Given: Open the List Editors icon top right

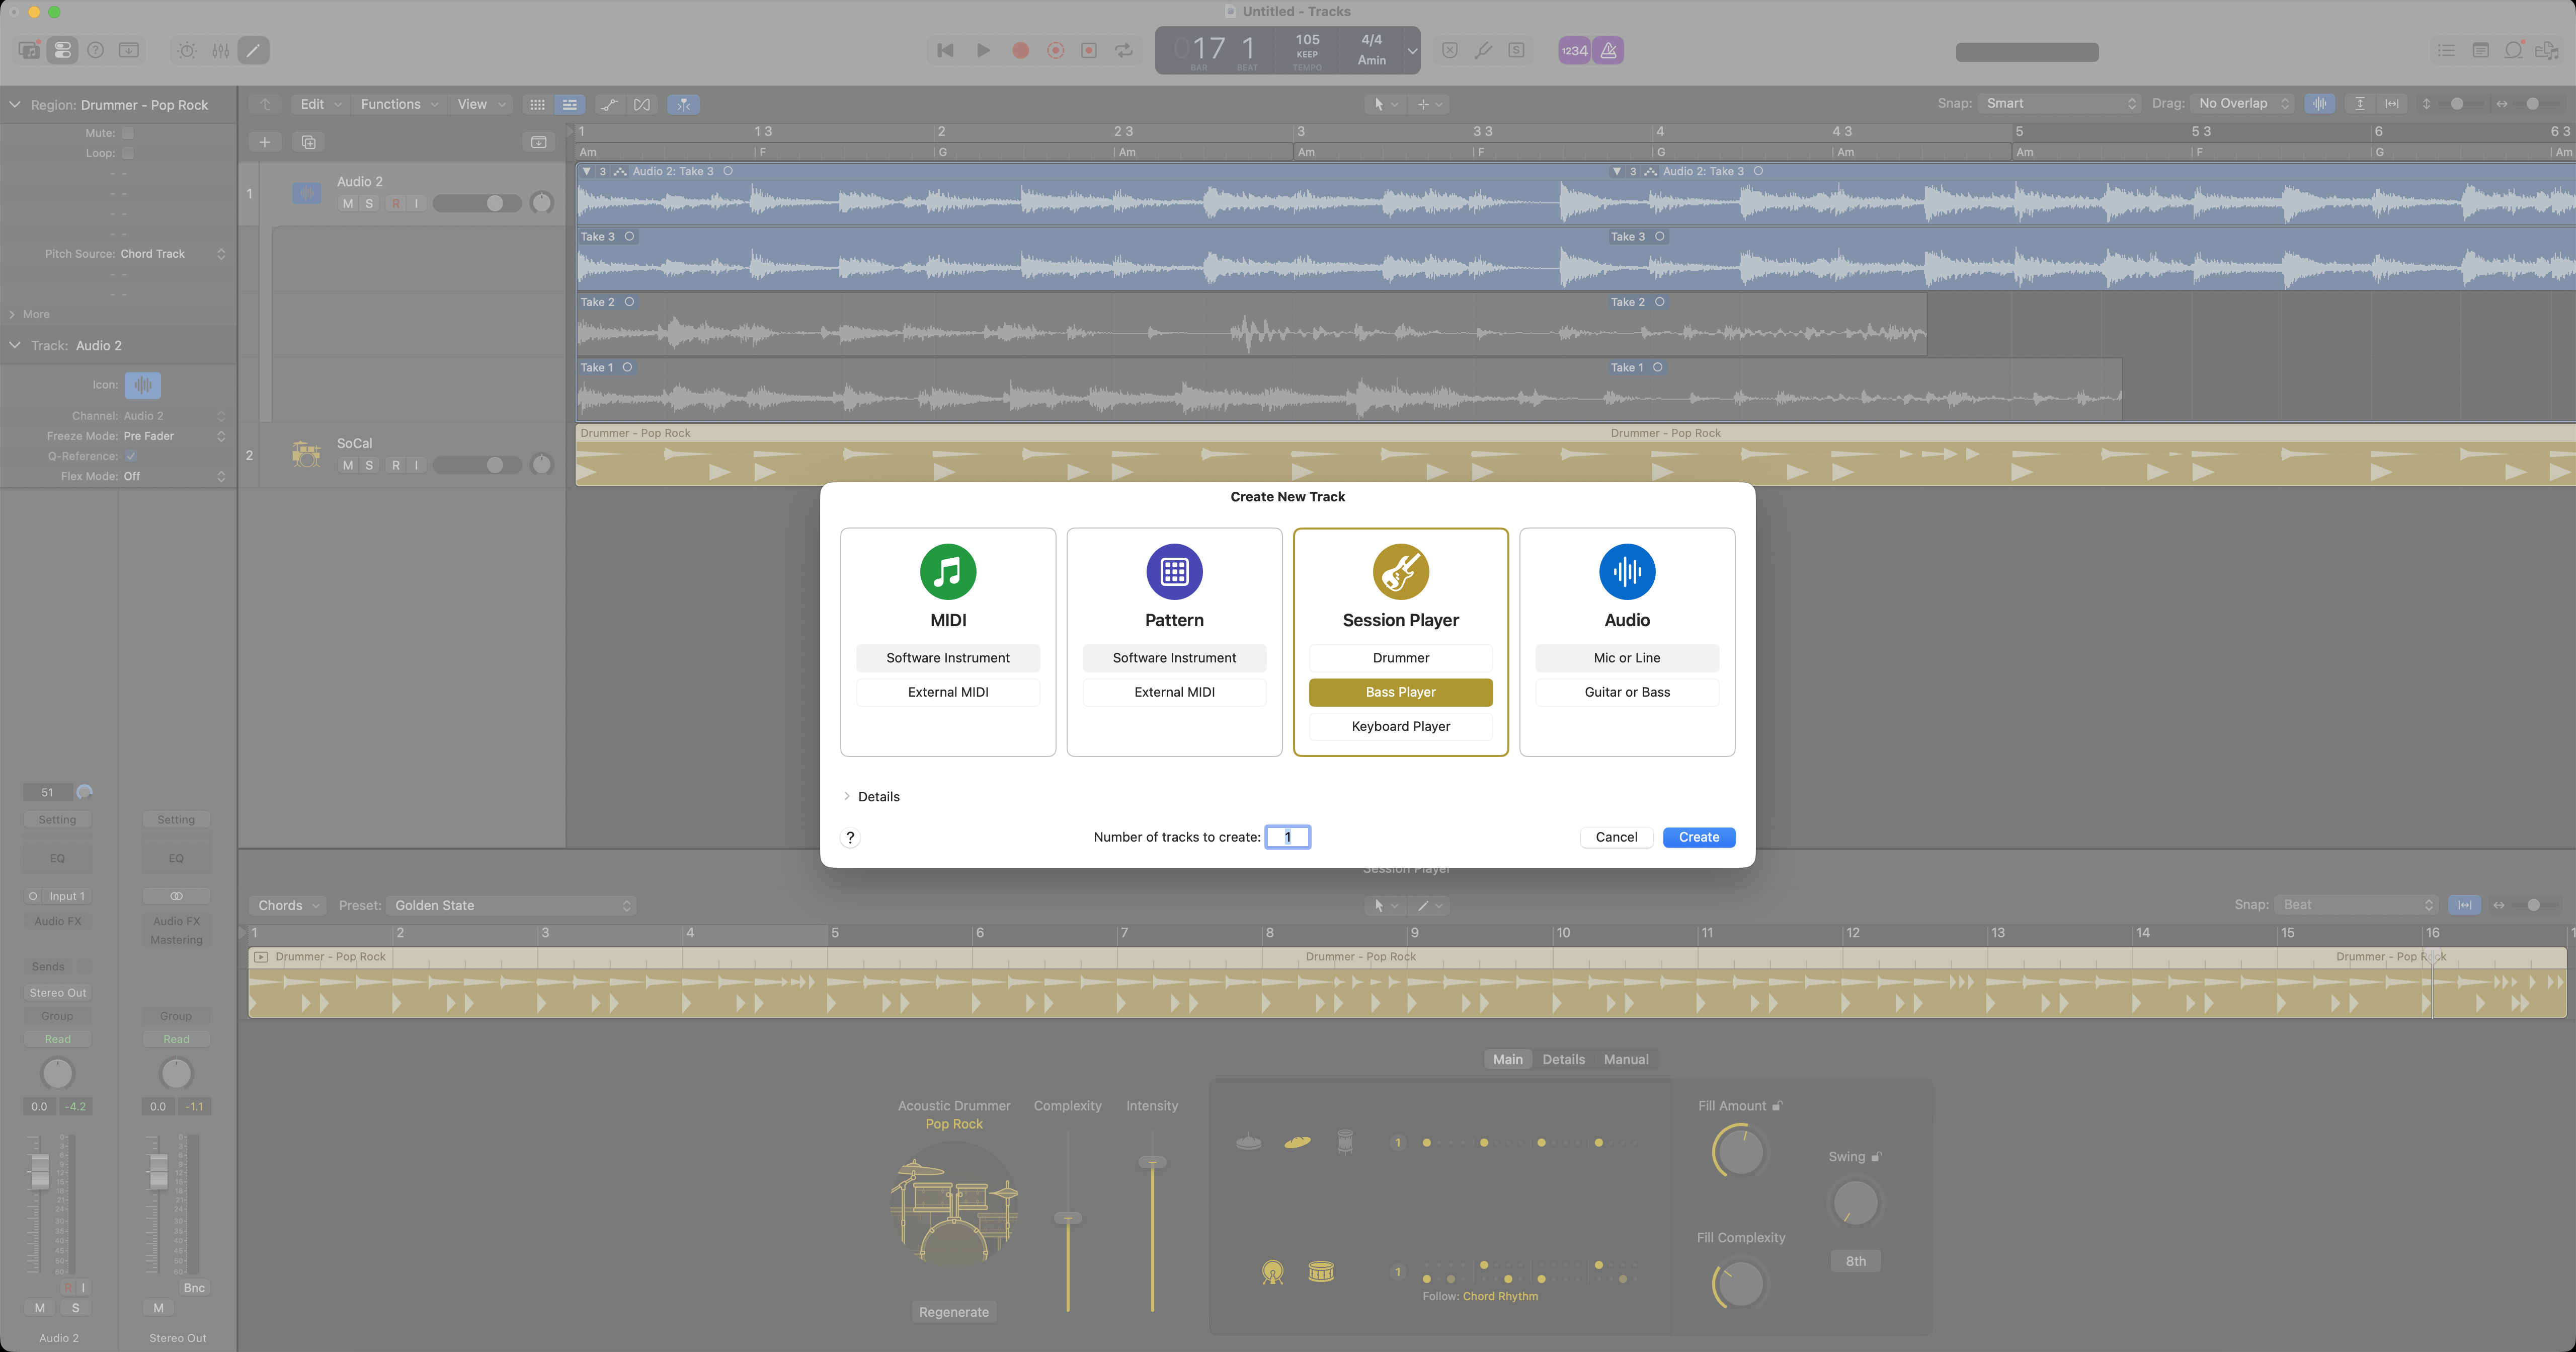Looking at the screenshot, I should pyautogui.click(x=2447, y=50).
